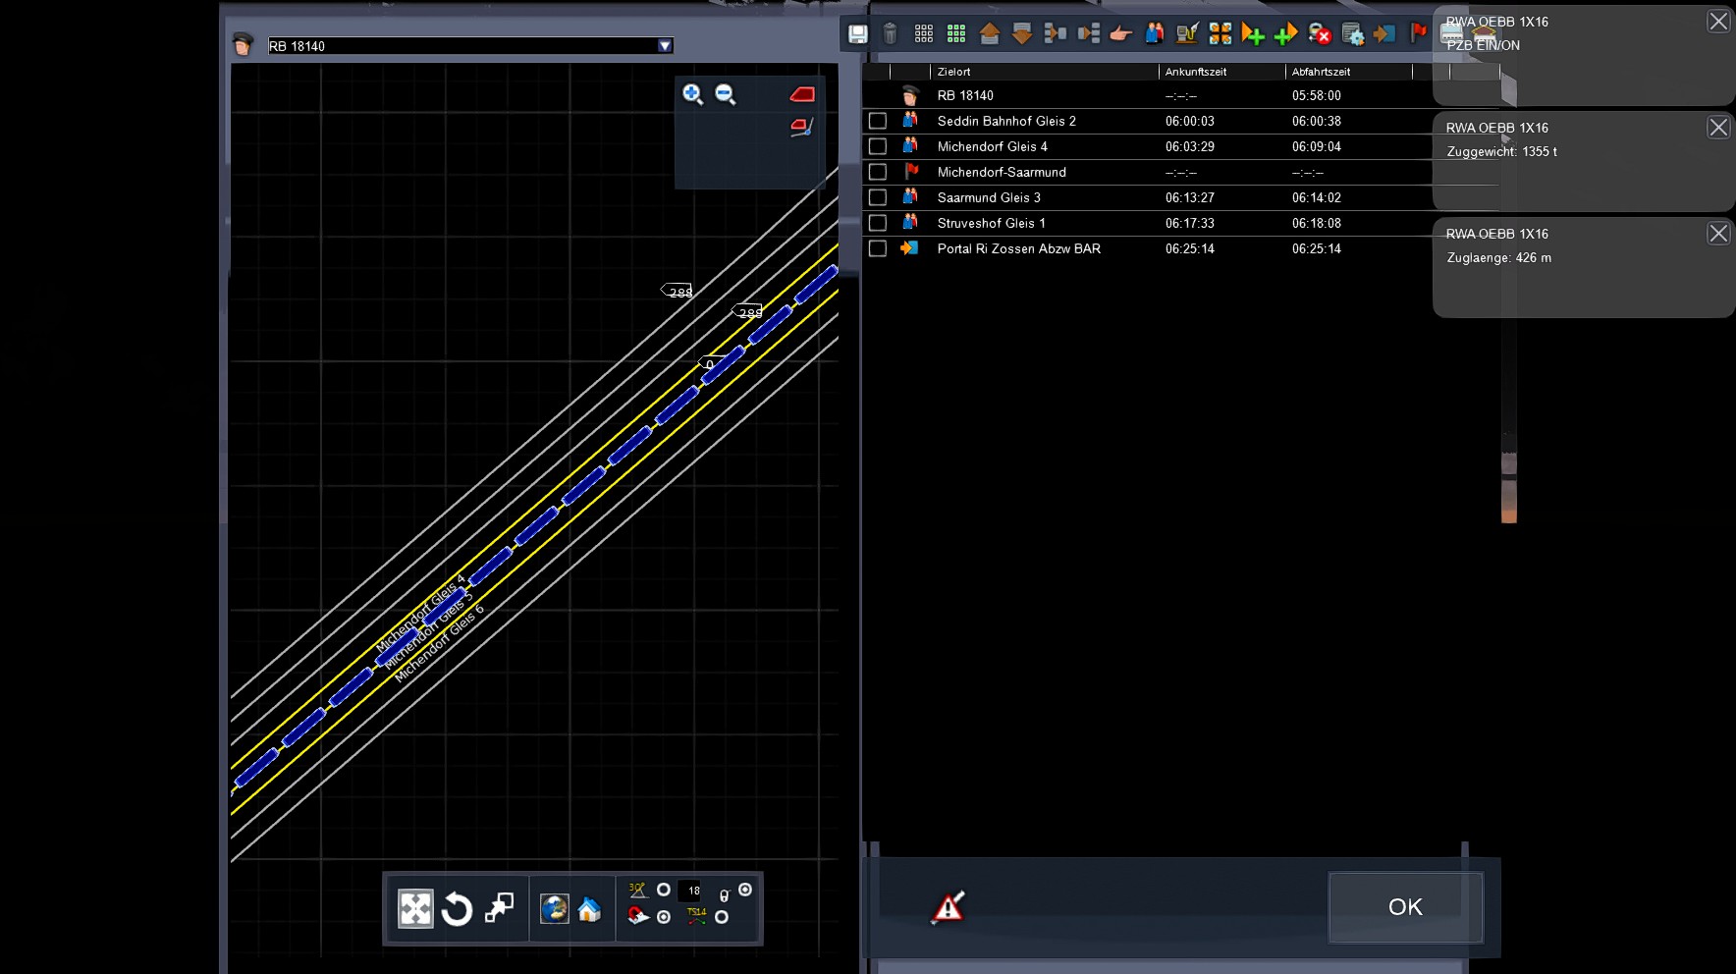Click the trash can delete icon

890,34
